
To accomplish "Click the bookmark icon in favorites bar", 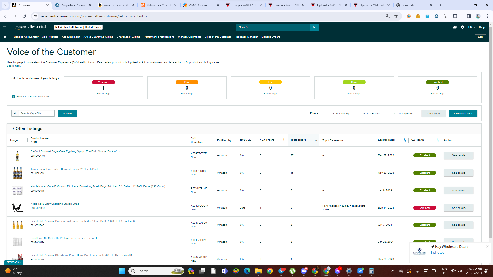I will coord(5,37).
